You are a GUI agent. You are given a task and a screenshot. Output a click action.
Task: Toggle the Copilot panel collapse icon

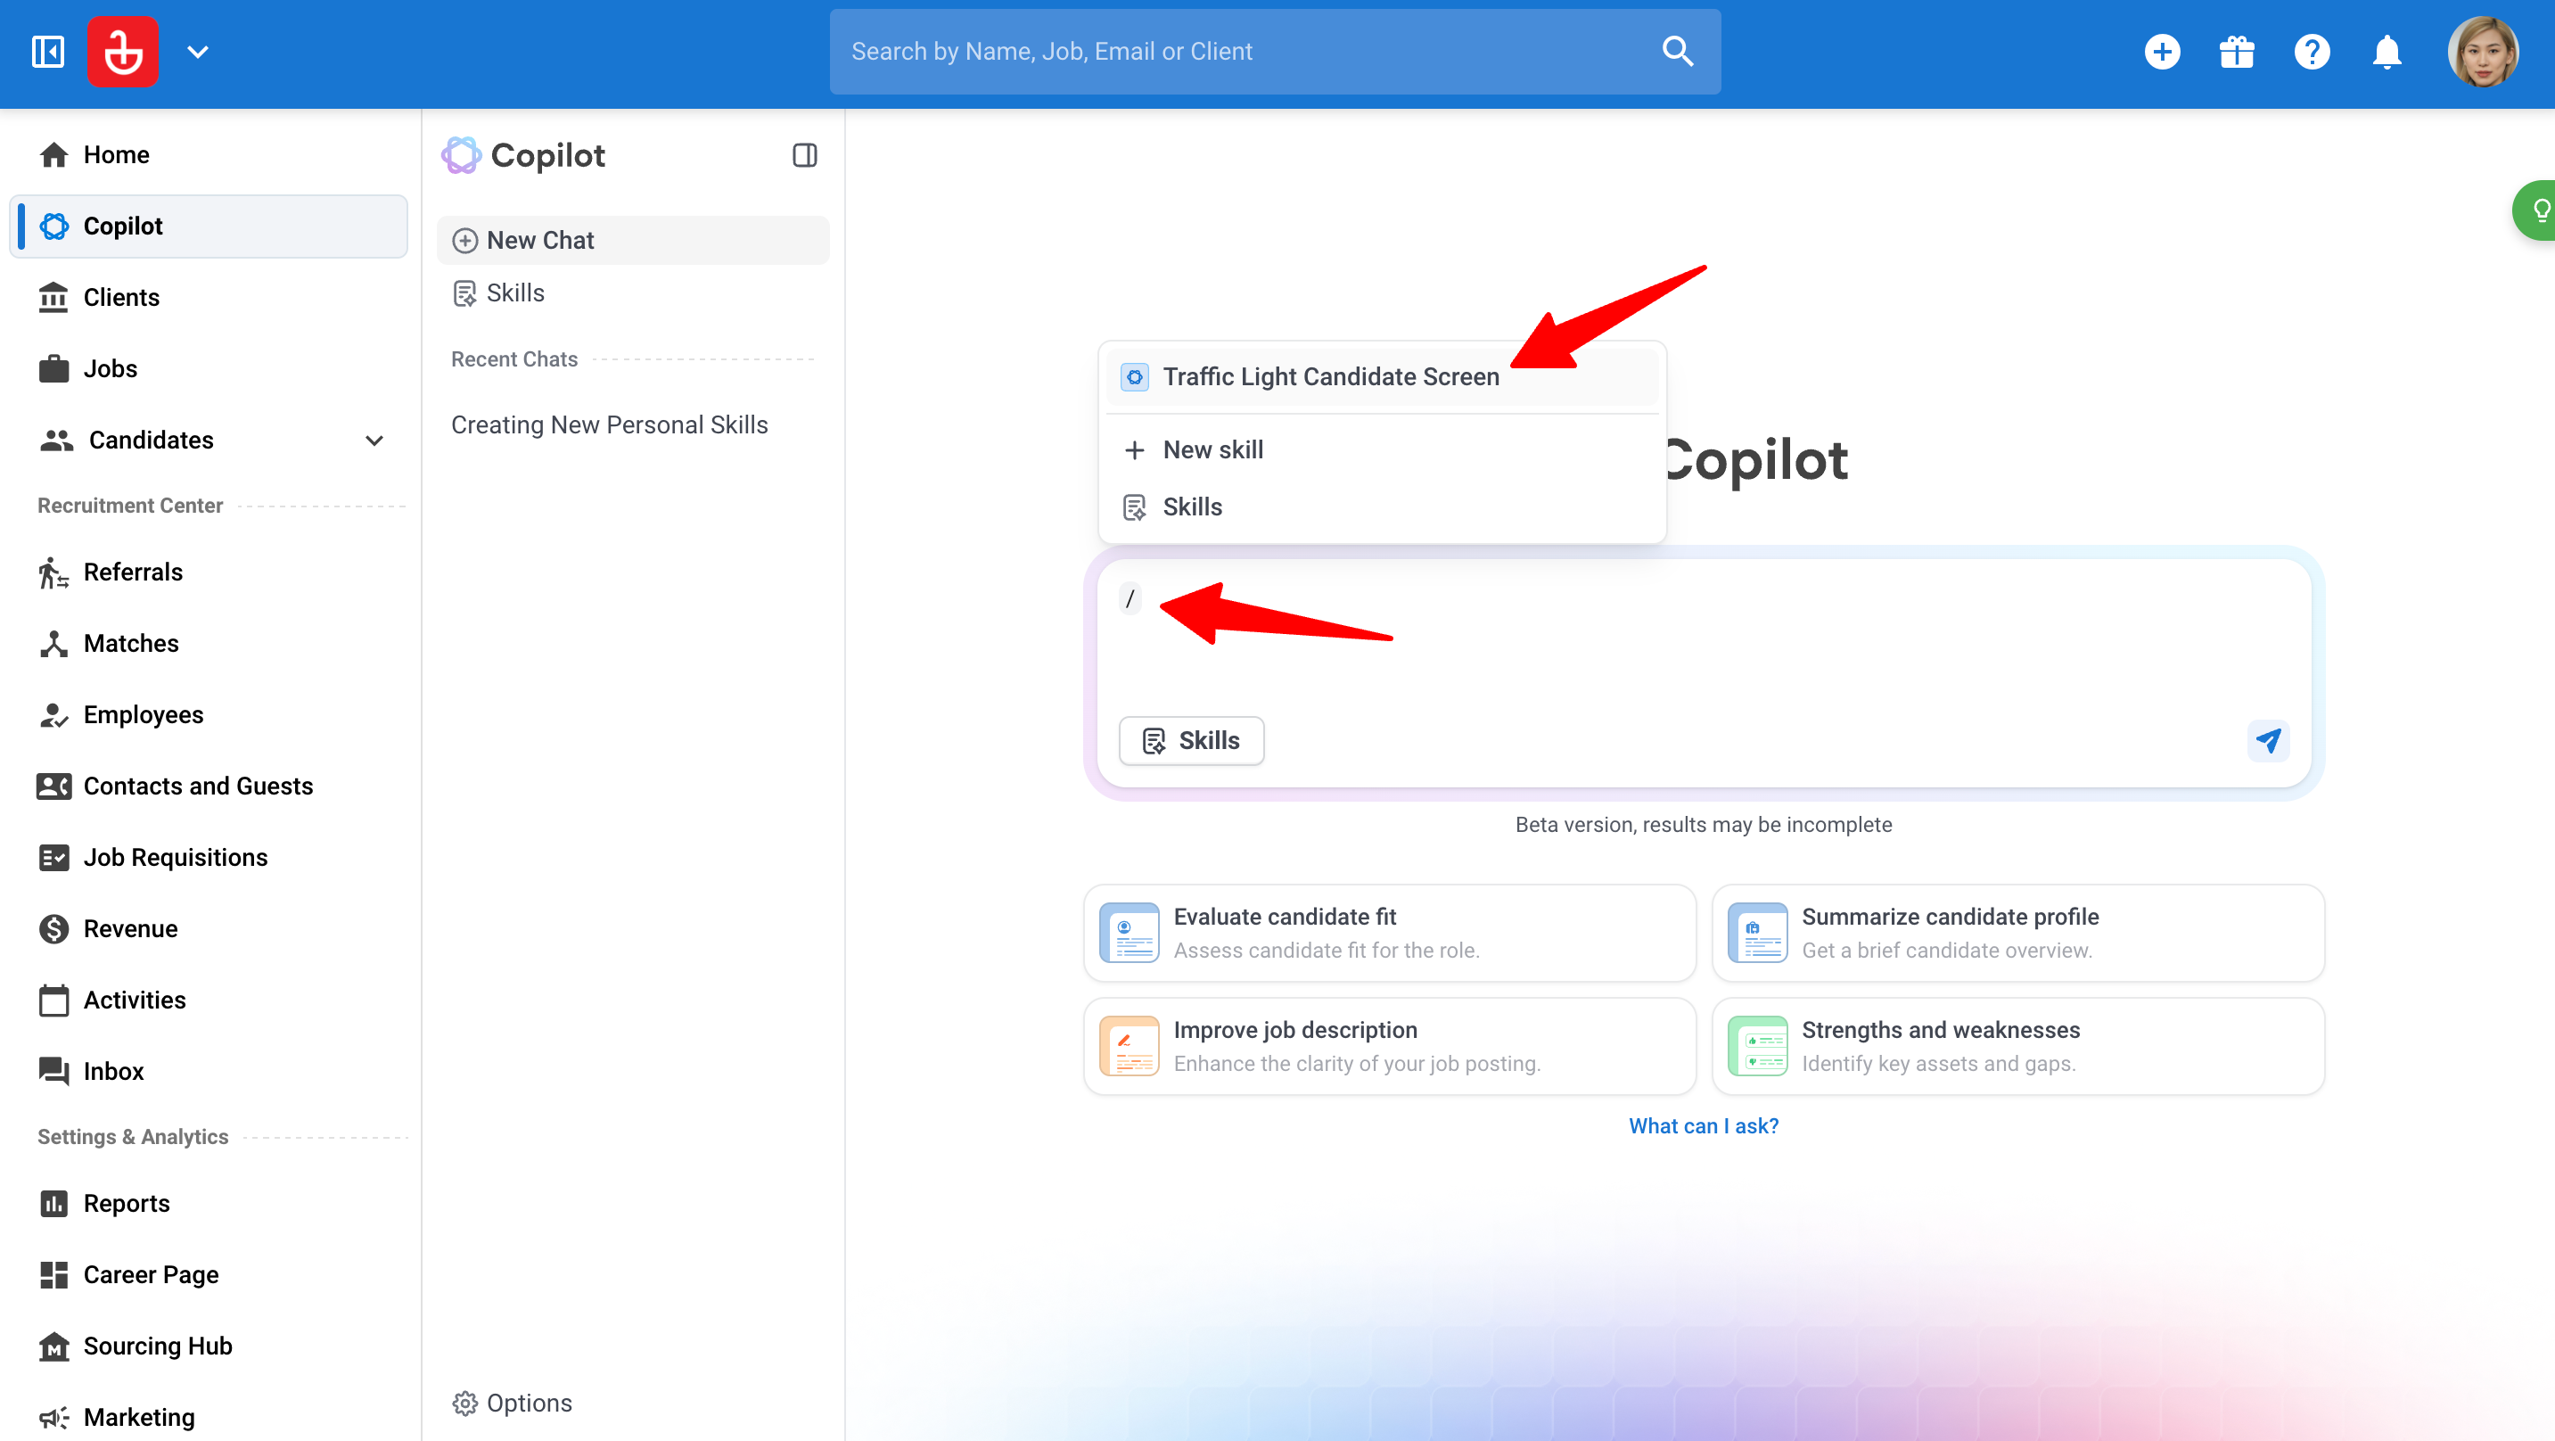(x=804, y=155)
